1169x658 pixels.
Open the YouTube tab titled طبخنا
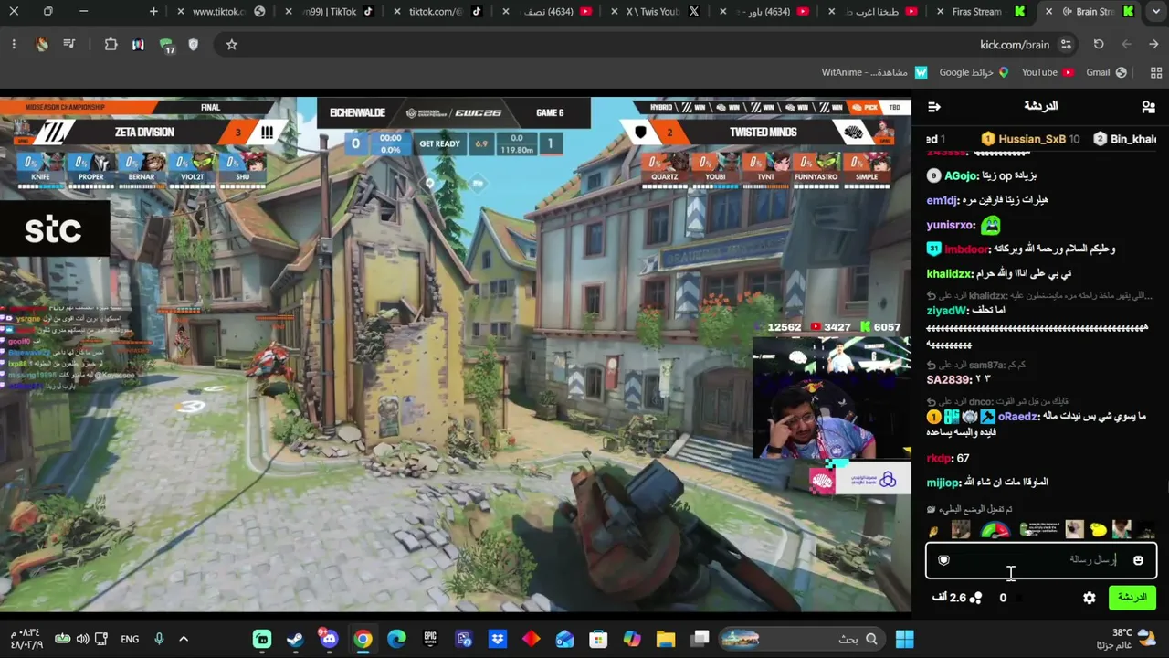[872, 12]
